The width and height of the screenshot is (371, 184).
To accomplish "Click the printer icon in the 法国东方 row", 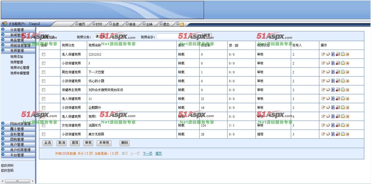I will click(x=343, y=125).
